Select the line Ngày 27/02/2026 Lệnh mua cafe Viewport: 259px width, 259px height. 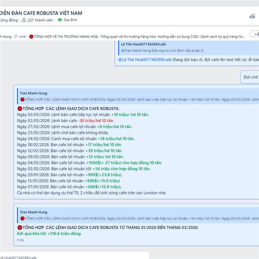point(75,126)
